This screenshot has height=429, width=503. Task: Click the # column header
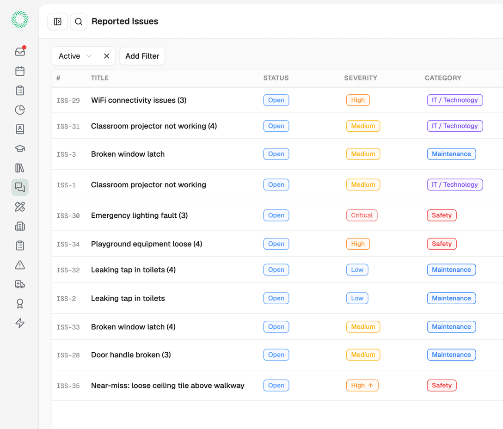pos(58,78)
